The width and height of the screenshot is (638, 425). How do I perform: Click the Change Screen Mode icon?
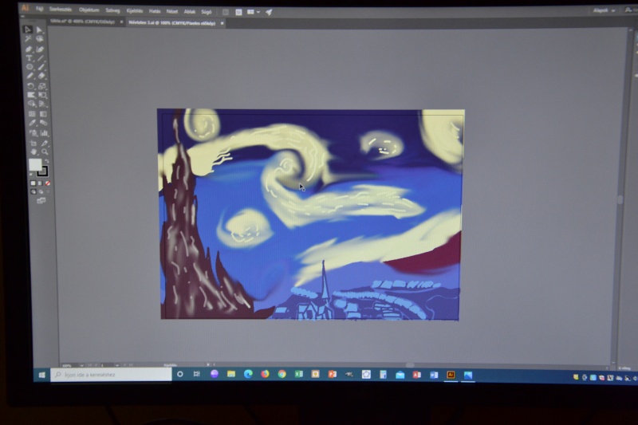41,200
